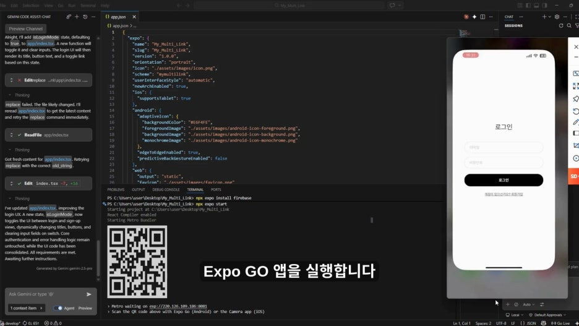Click UTF-8 encoding in status bar

[x=501, y=323]
